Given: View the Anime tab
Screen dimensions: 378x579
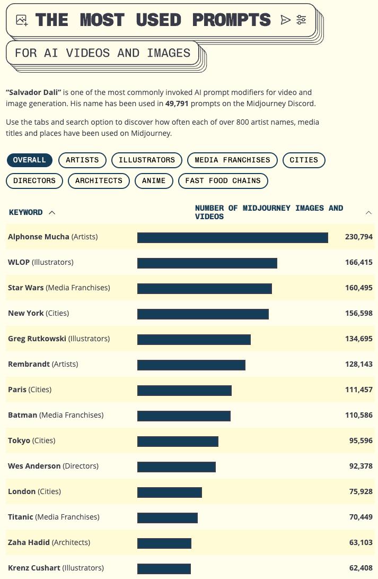Looking at the screenshot, I should coord(154,181).
